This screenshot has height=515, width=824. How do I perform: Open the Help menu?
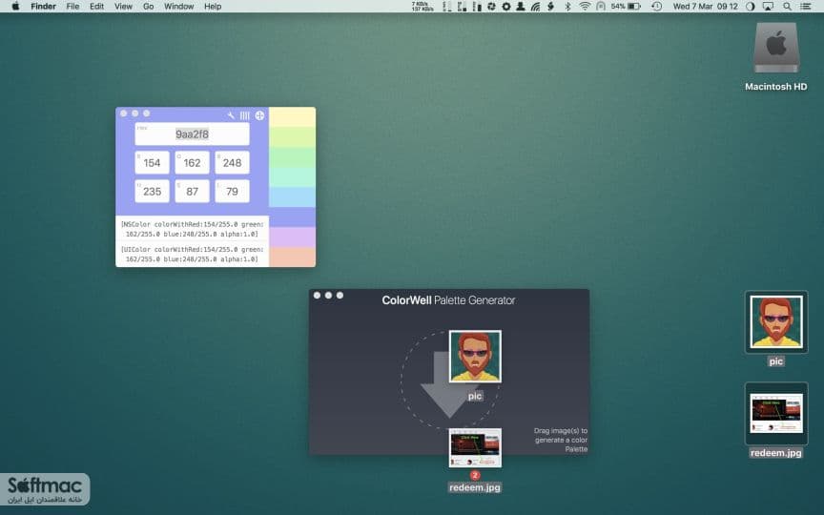click(213, 7)
